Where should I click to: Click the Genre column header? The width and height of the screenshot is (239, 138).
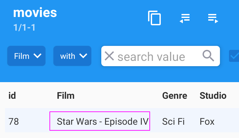click(x=175, y=96)
